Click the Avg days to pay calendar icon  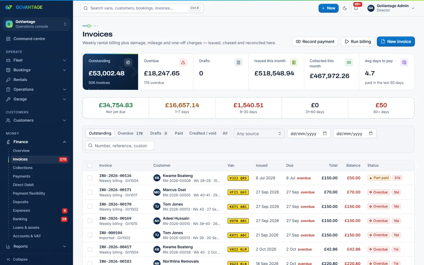404,62
